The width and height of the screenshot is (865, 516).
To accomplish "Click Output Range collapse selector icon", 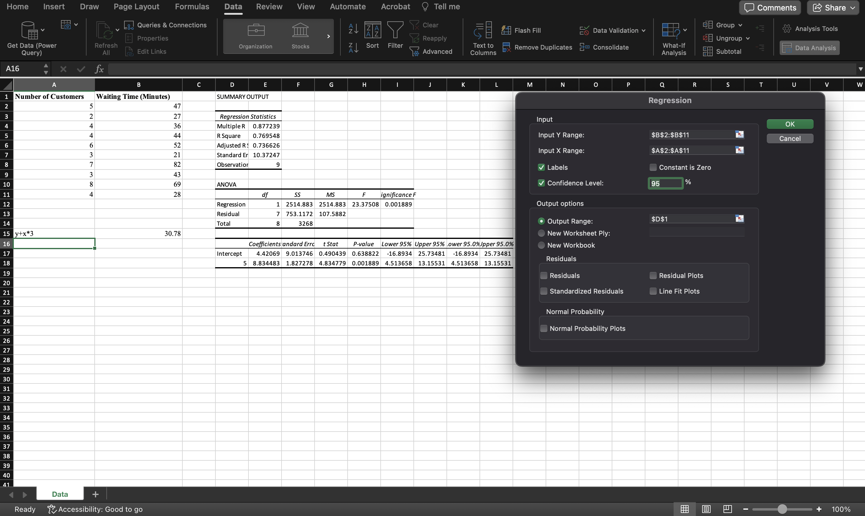I will tap(739, 219).
